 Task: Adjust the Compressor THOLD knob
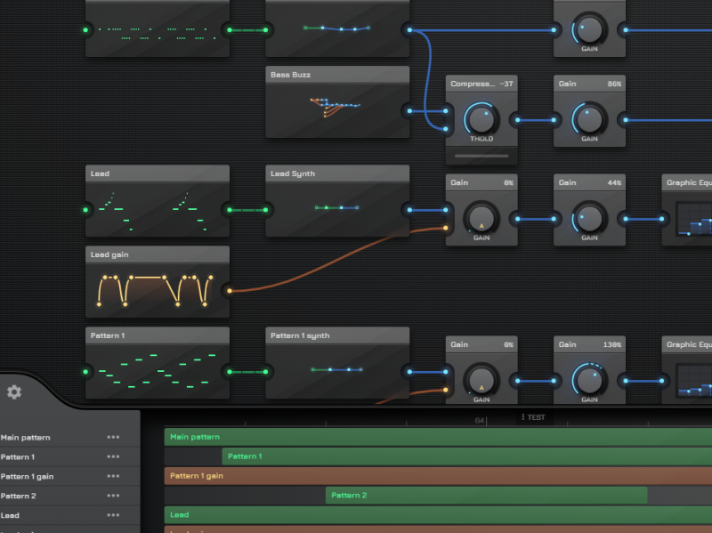481,119
